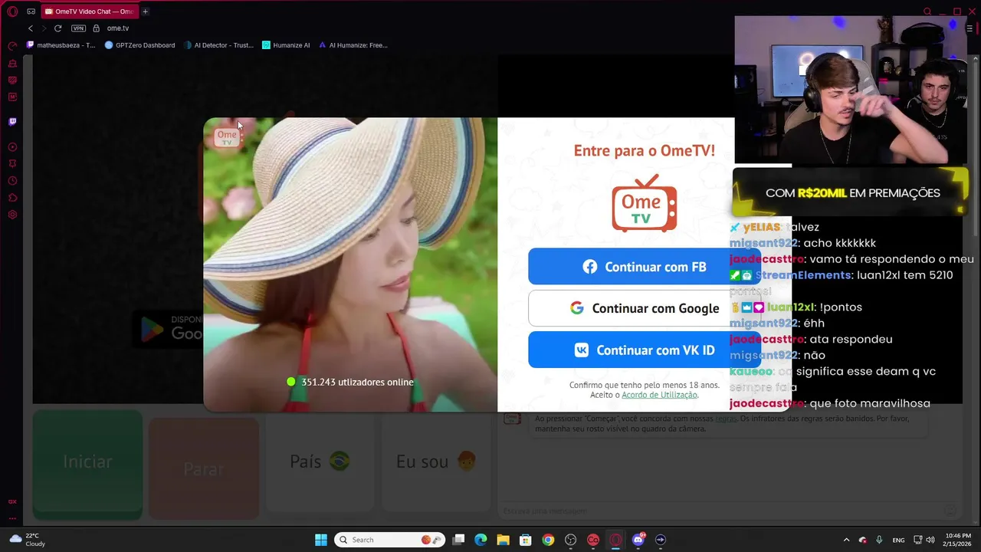Open the Opera main menu logo

coord(12,11)
